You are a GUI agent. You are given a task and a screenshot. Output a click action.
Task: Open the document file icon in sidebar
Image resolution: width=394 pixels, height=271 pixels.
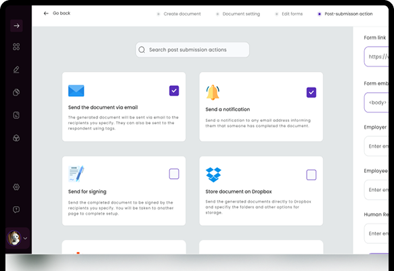pos(16,115)
